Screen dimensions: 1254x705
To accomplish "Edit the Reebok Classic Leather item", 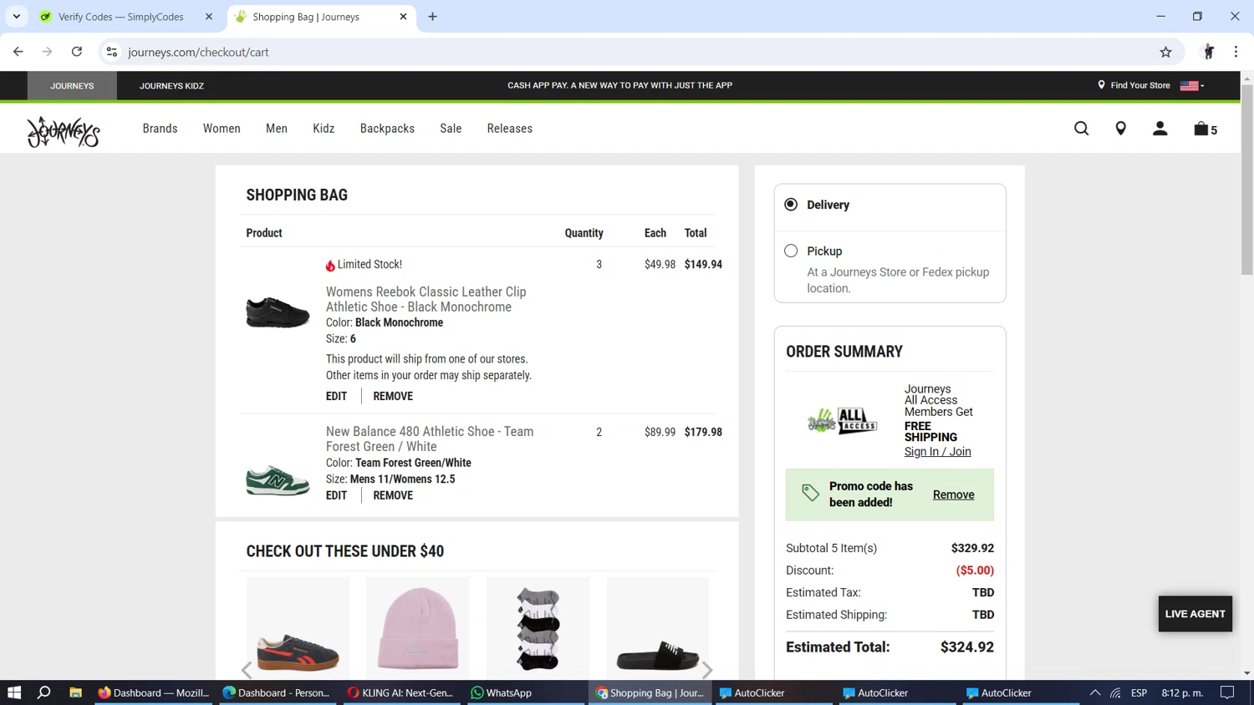I will [x=336, y=396].
